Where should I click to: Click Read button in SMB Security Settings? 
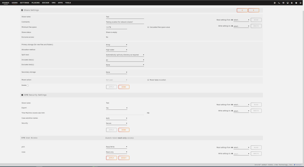(256, 105)
